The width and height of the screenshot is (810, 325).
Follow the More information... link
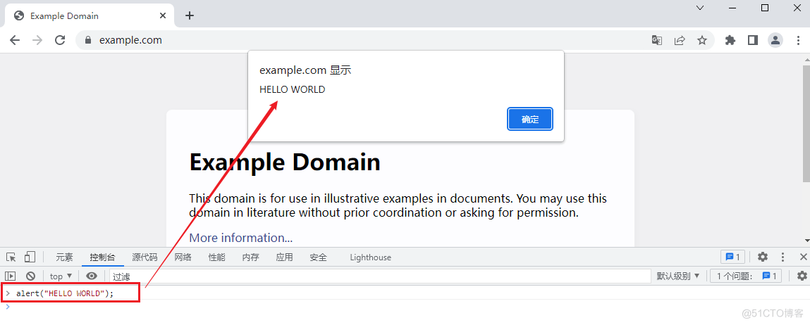(x=240, y=238)
